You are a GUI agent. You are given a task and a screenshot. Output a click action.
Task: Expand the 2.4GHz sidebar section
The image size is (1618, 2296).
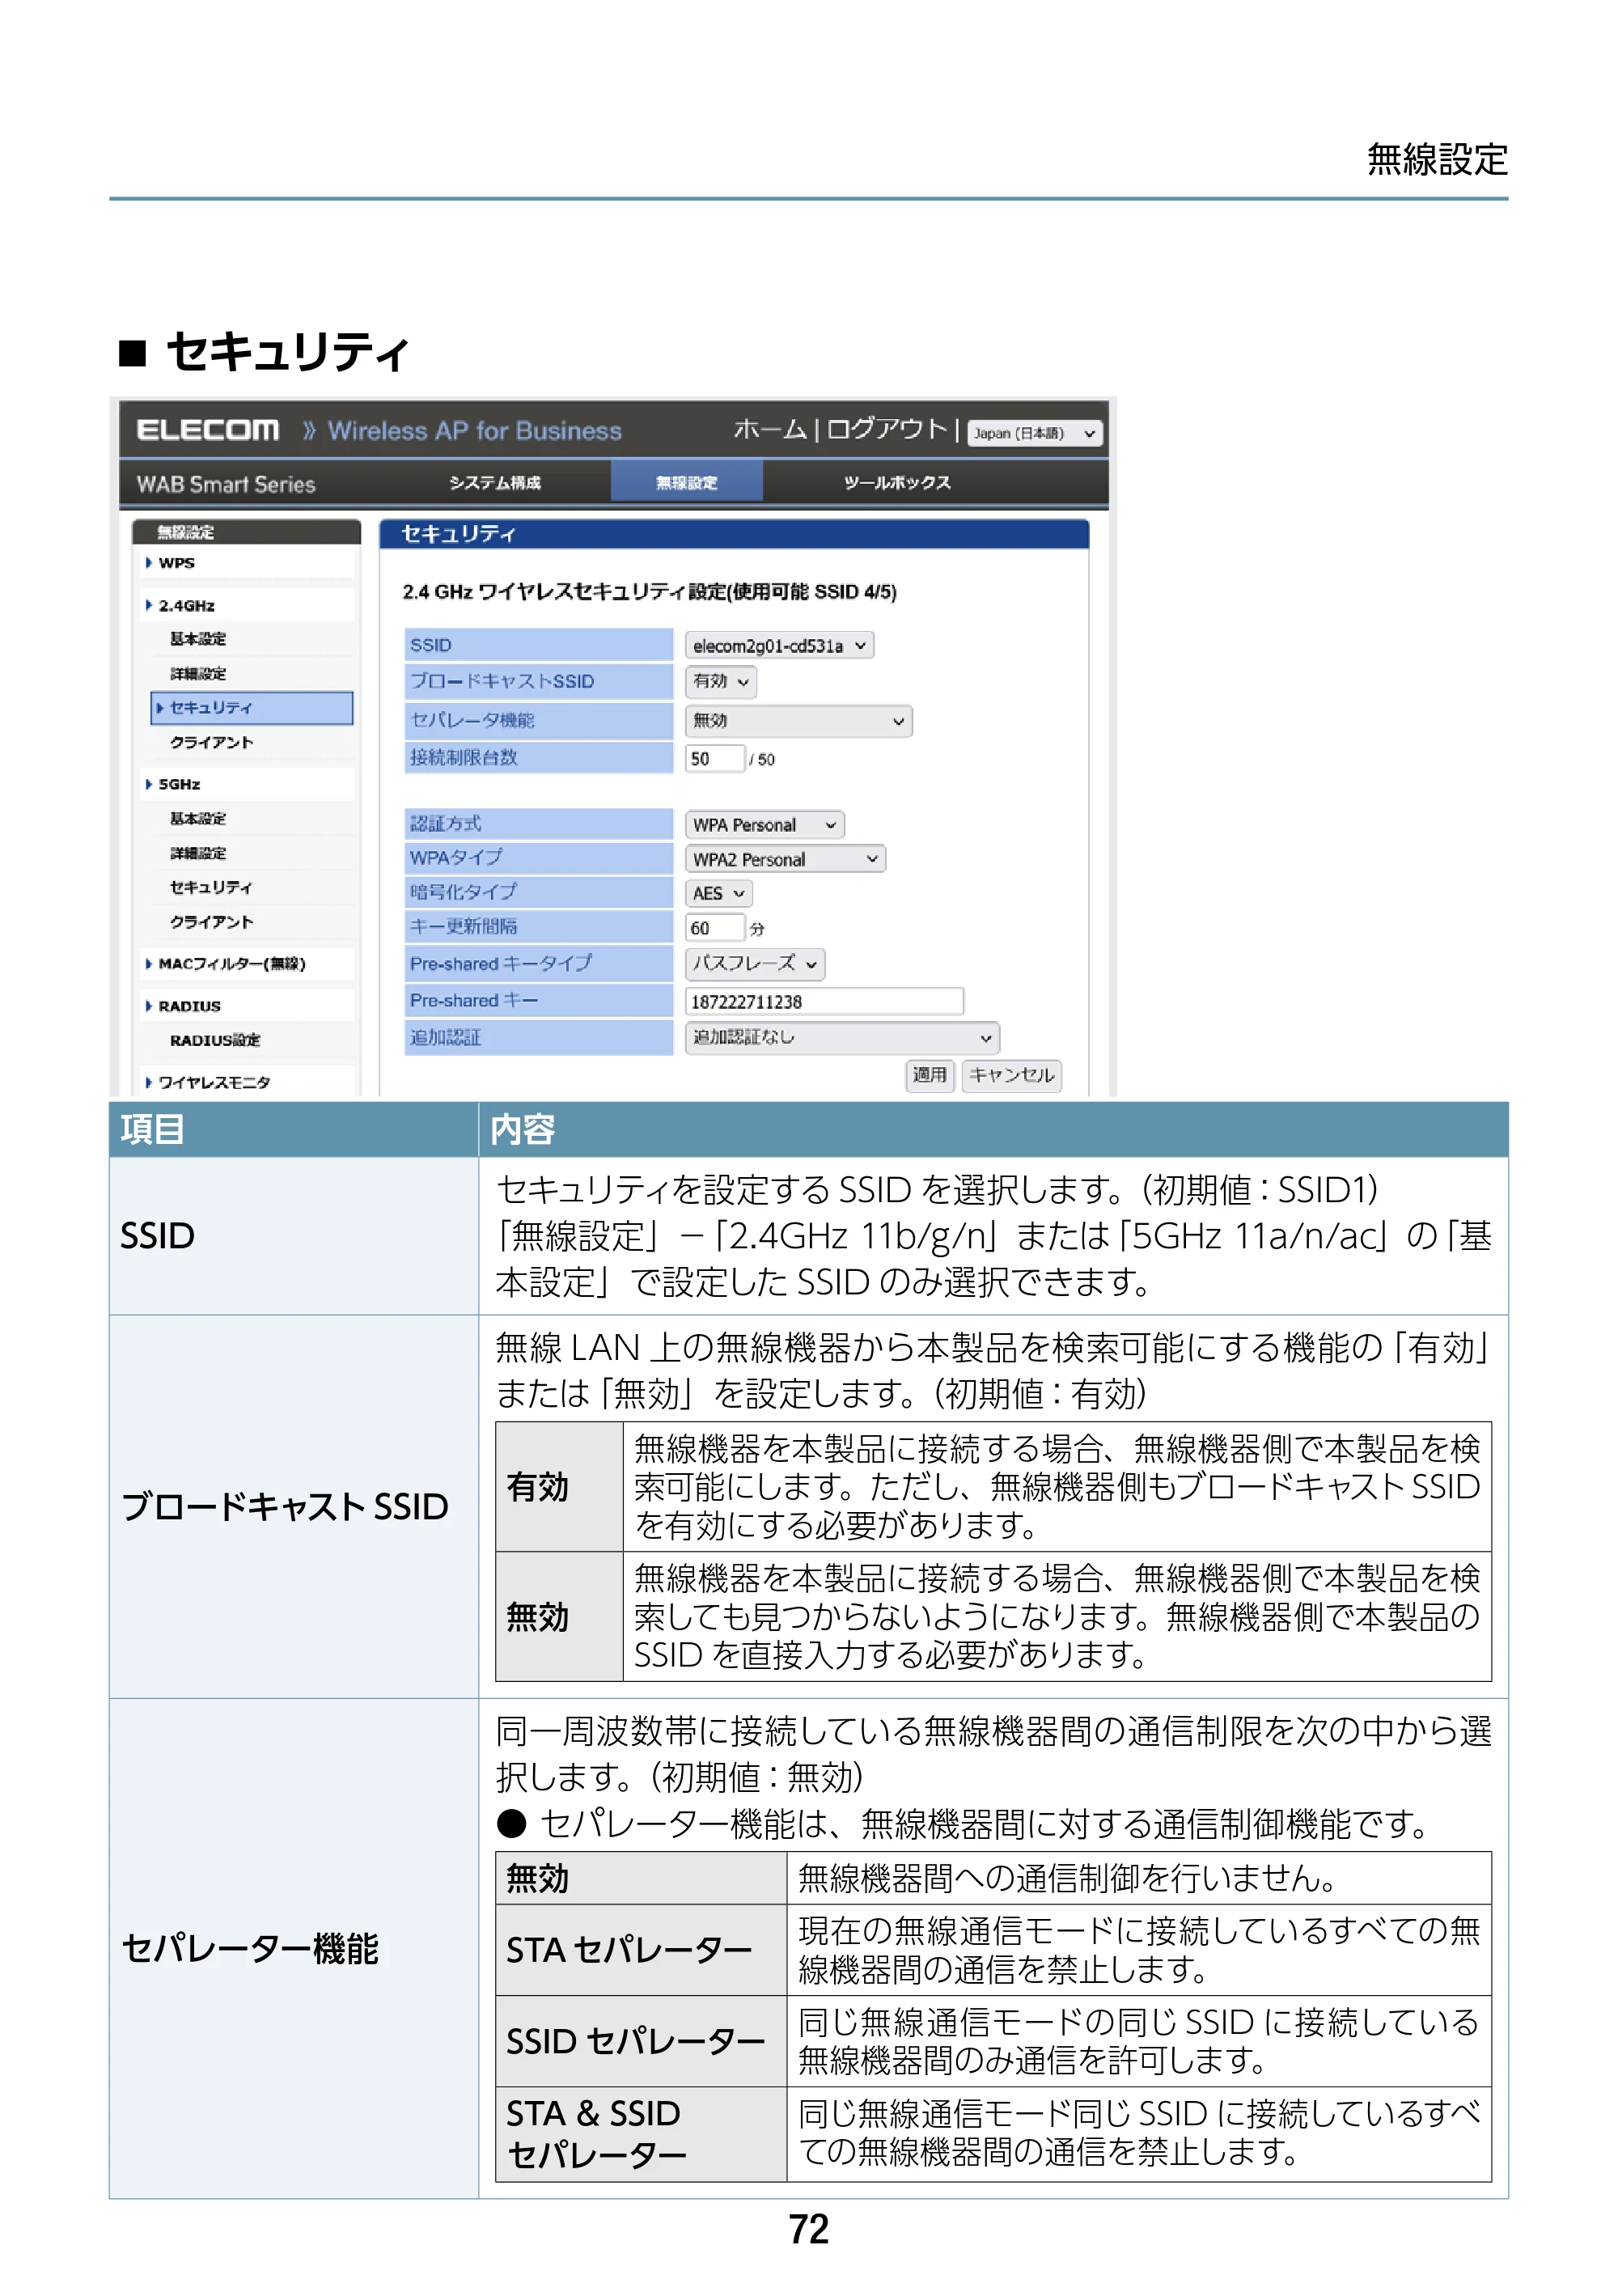(x=186, y=606)
